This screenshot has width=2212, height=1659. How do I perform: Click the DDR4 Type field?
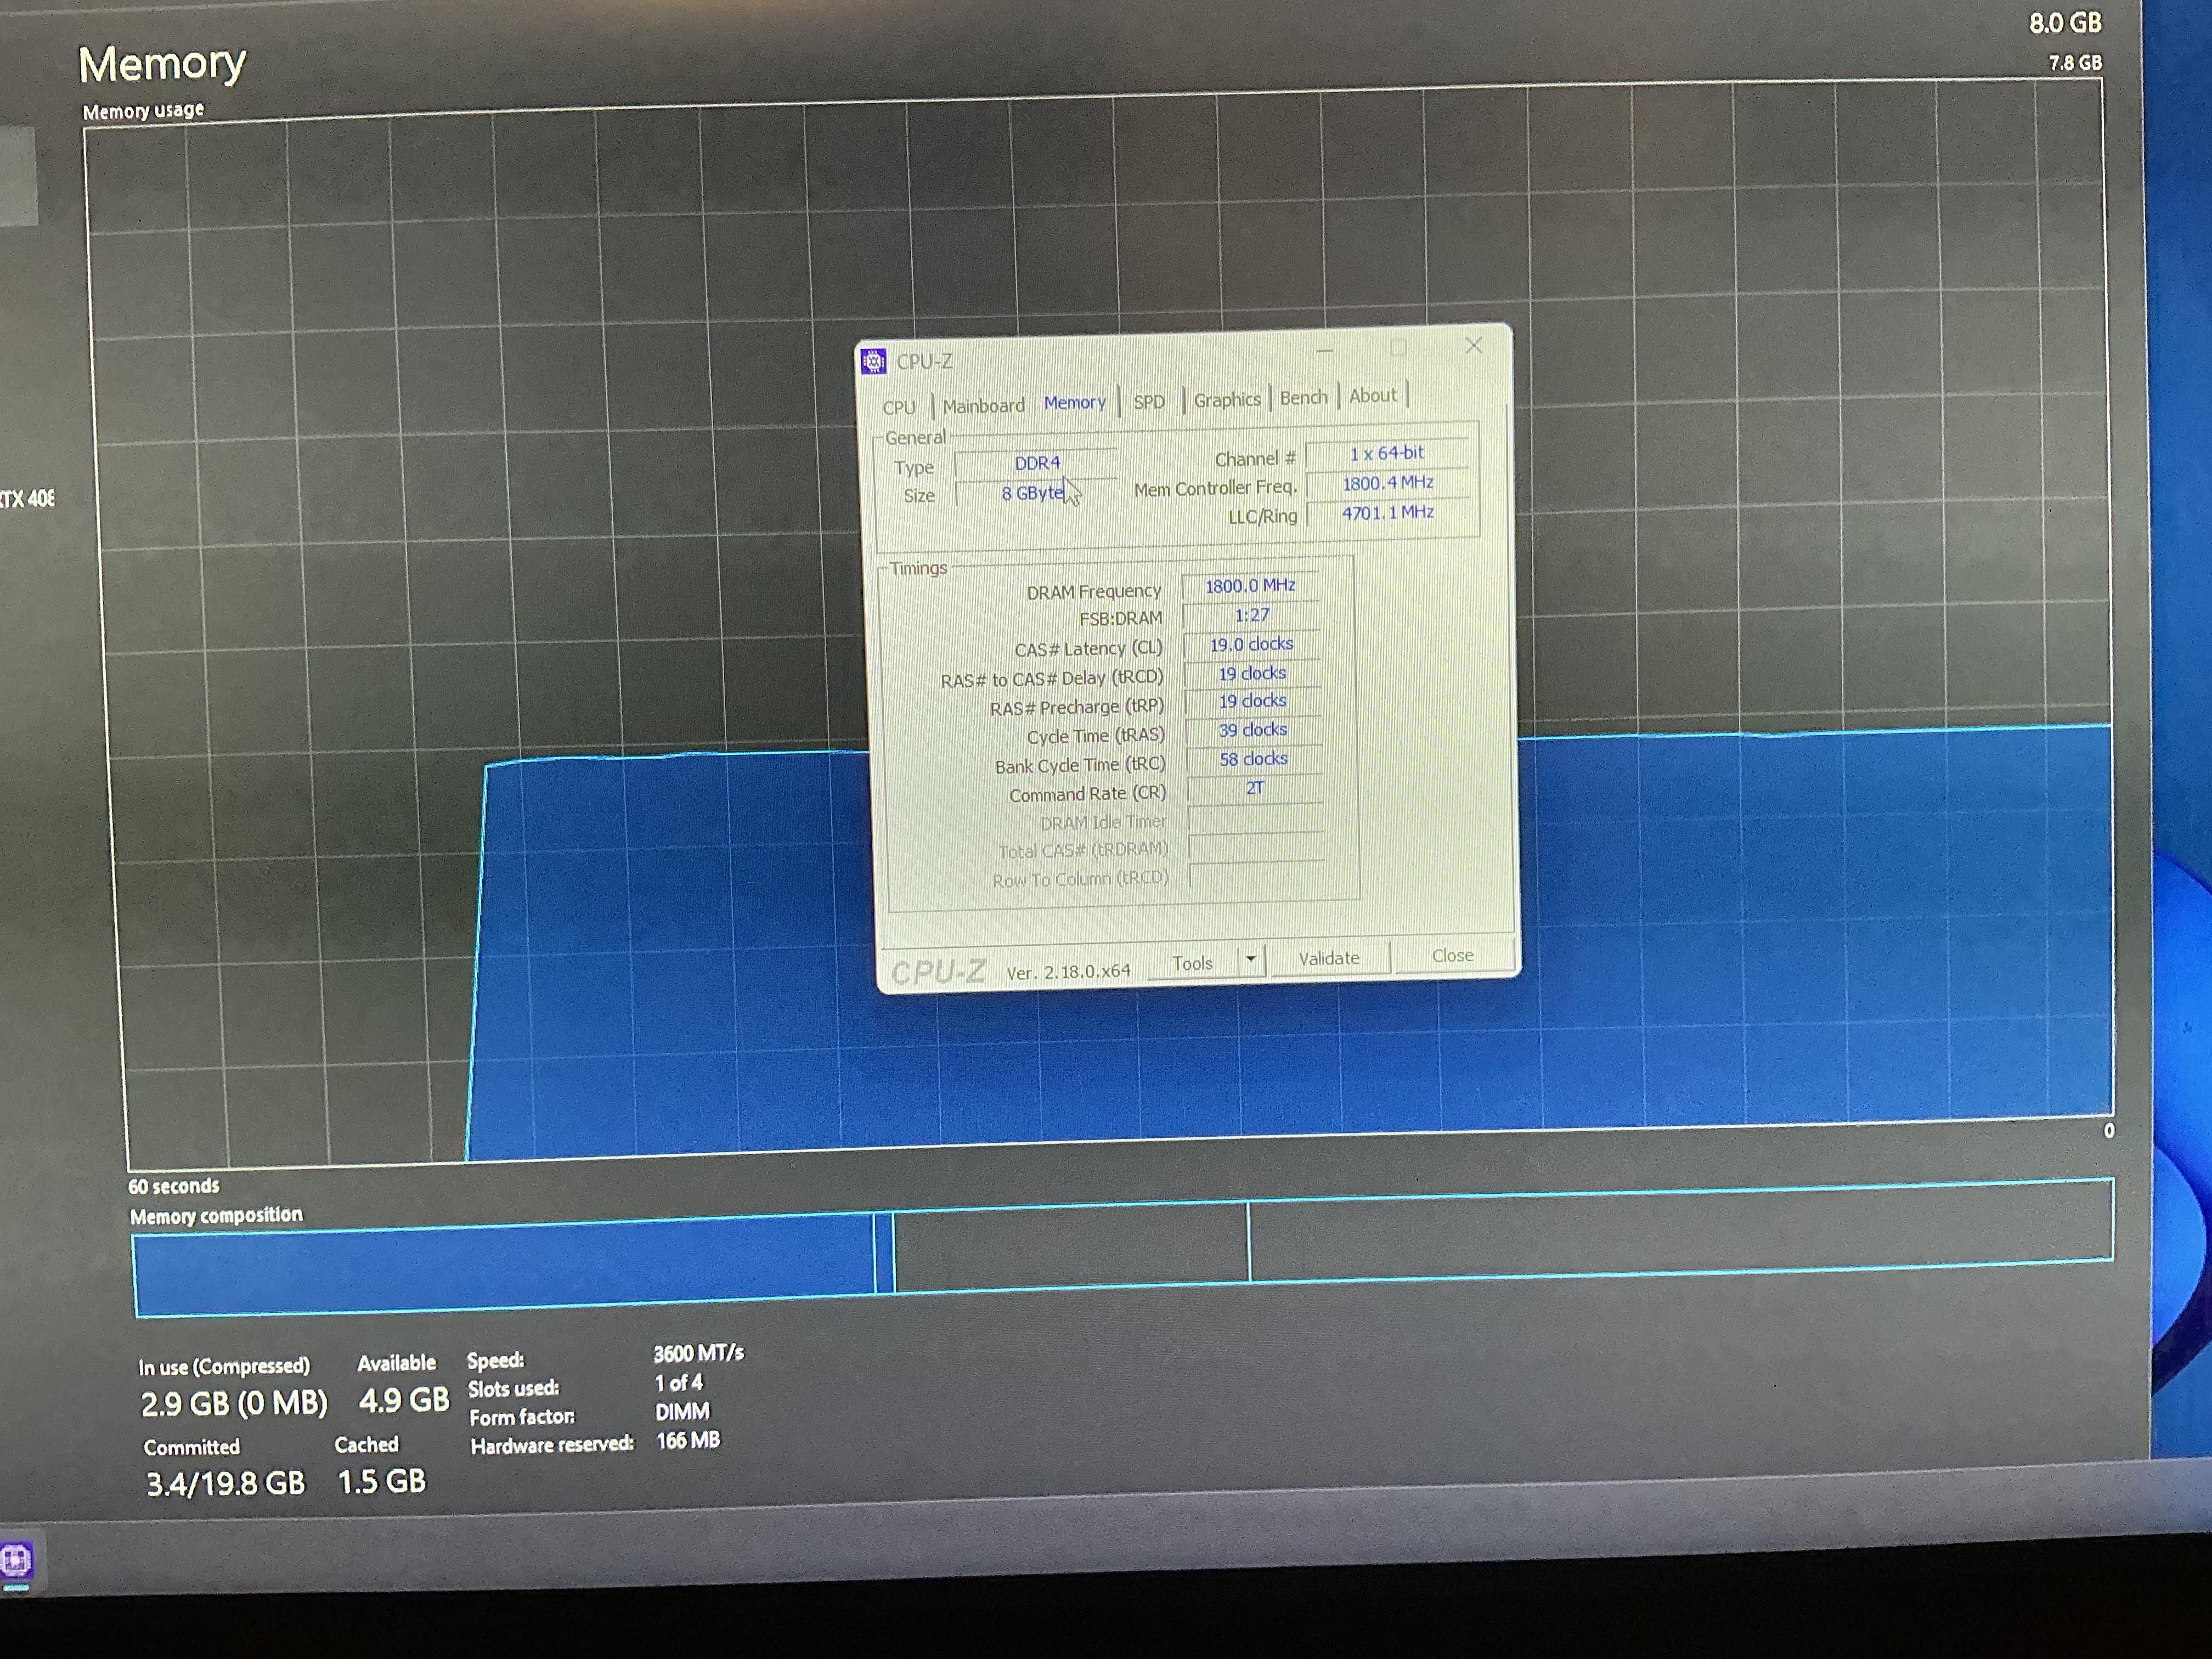tap(1036, 463)
